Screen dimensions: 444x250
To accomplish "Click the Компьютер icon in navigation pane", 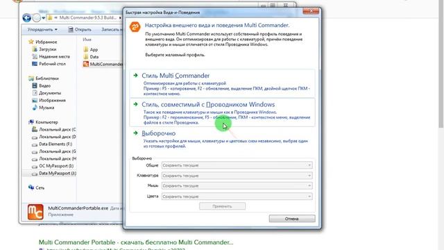I will click(x=31, y=122).
